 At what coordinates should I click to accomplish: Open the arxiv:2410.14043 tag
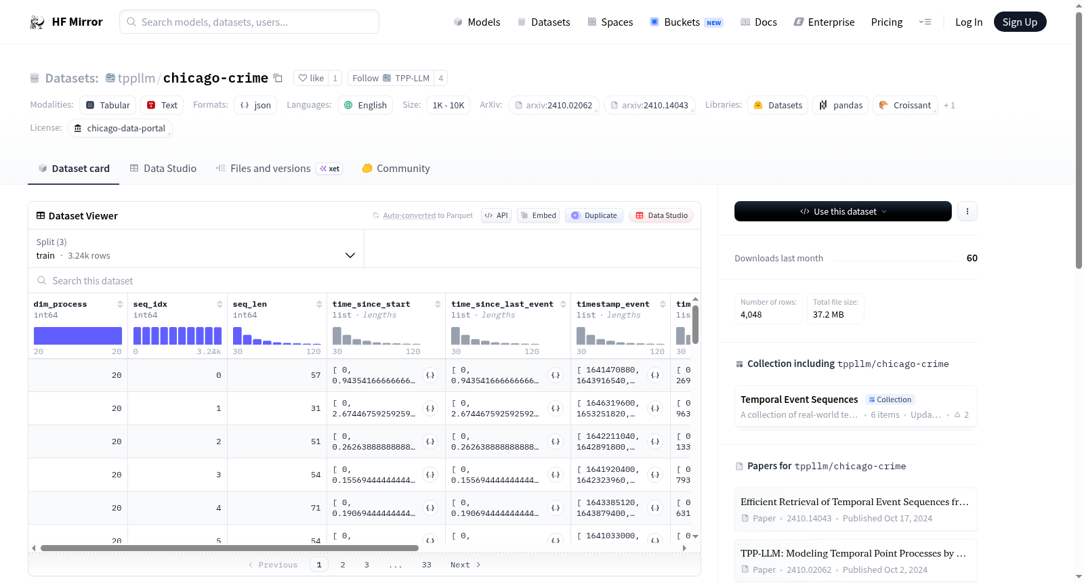coord(650,105)
